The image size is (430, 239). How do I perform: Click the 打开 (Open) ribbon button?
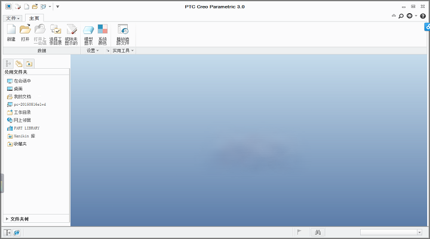point(25,33)
